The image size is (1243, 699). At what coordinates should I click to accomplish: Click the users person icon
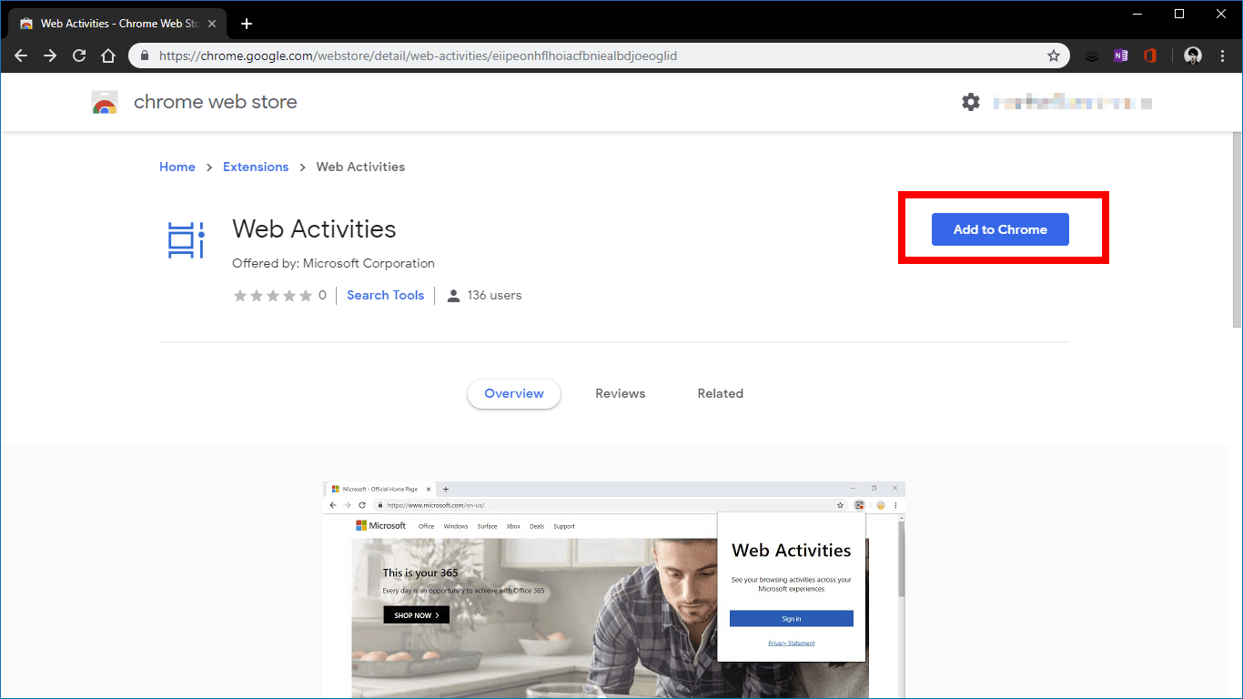pyautogui.click(x=453, y=296)
